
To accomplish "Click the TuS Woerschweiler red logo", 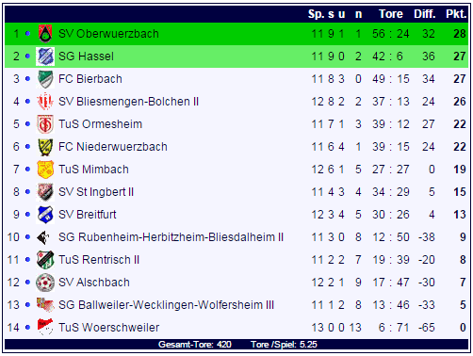I will (x=45, y=327).
